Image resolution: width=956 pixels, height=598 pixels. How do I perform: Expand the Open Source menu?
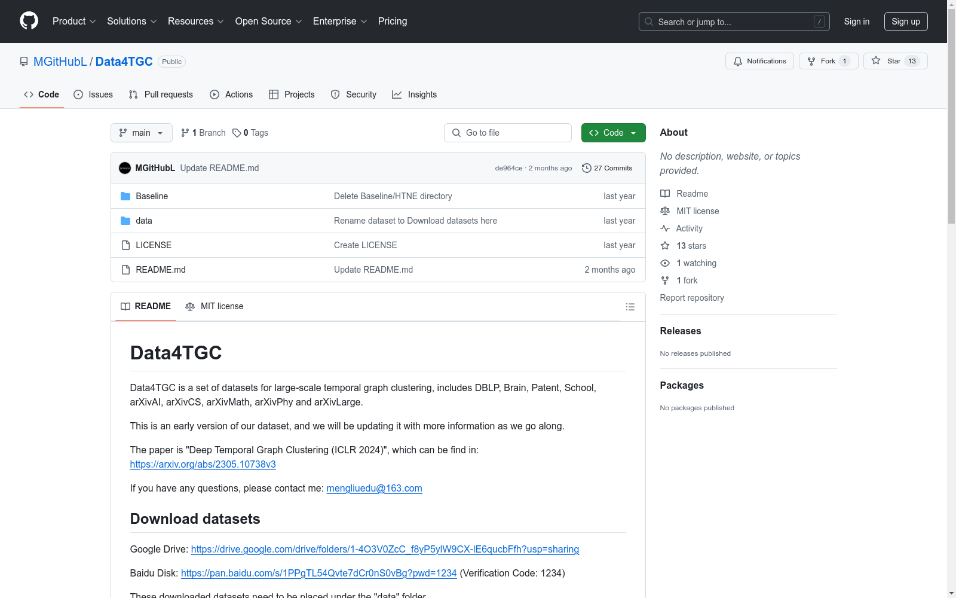tap(269, 22)
